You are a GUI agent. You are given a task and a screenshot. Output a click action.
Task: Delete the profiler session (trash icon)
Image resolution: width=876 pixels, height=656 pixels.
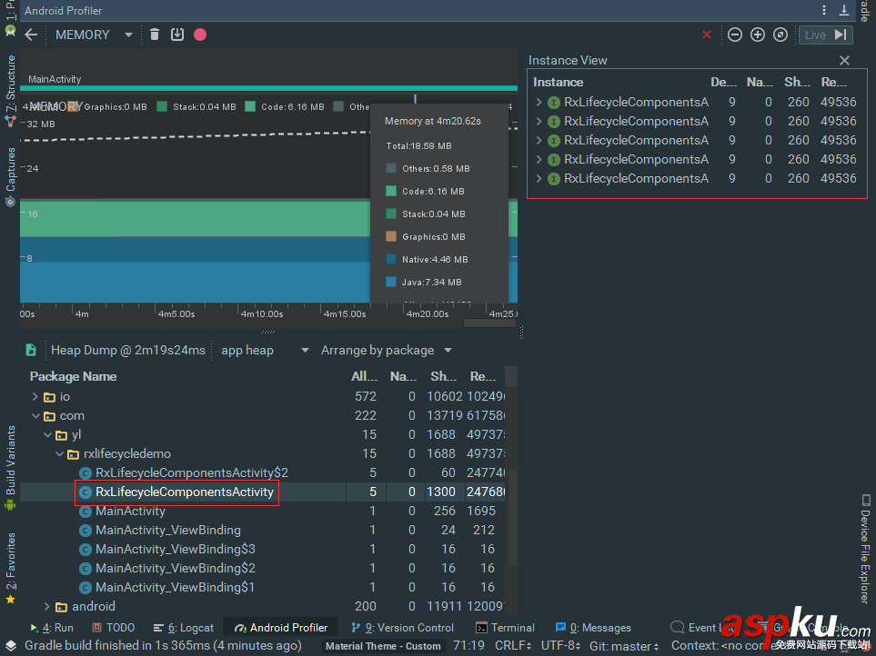[155, 34]
